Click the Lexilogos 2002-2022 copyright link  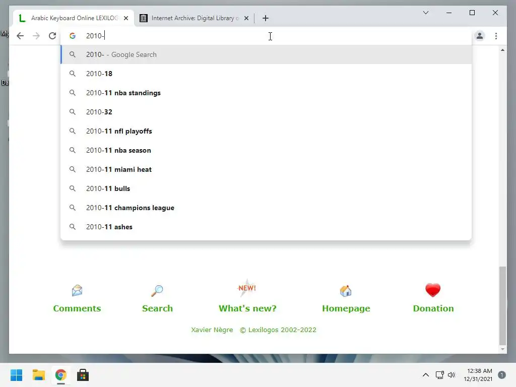[x=278, y=330]
